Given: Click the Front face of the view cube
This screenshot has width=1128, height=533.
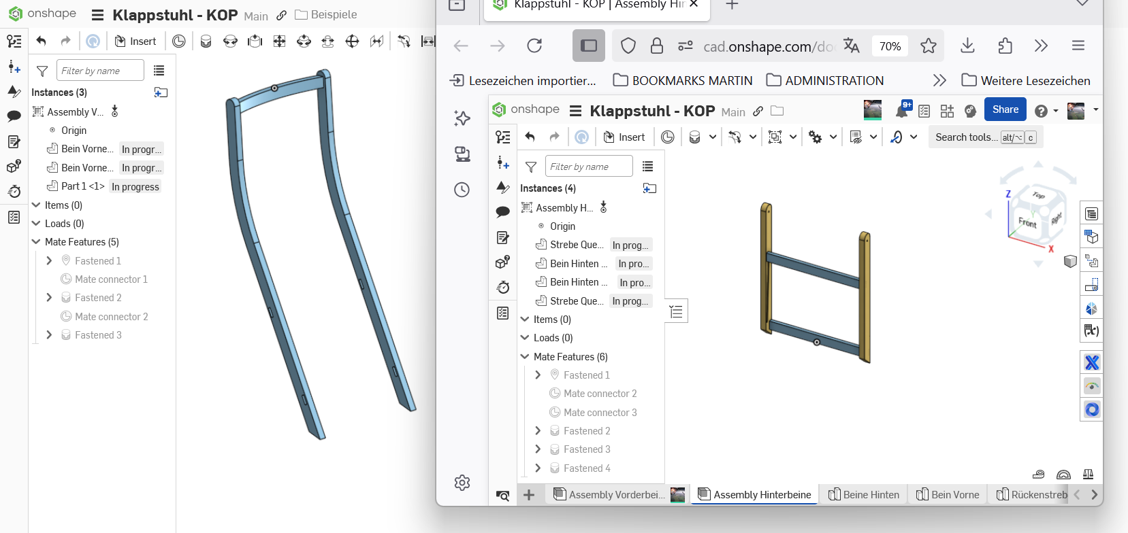Looking at the screenshot, I should (x=1027, y=222).
